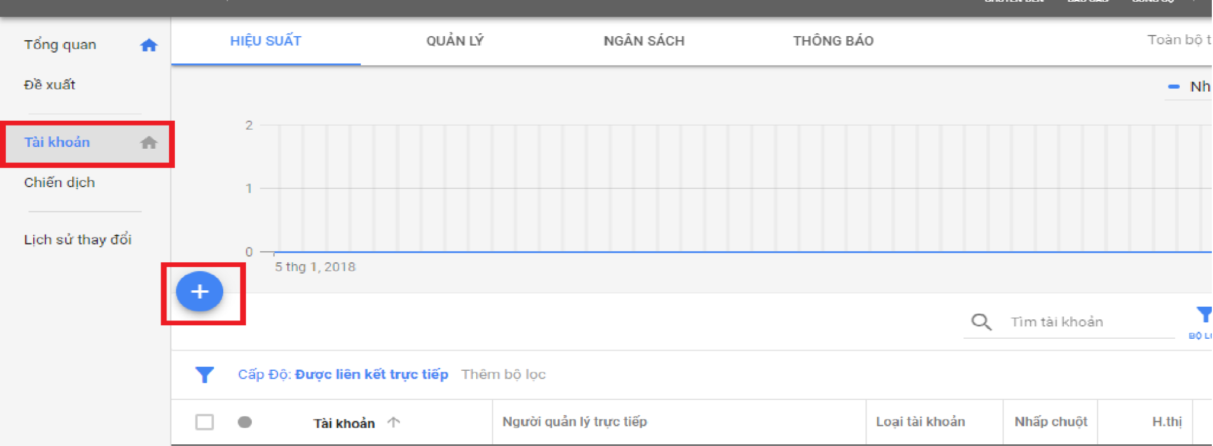Open the THÔNG BÁO tab
The image size is (1213, 446).
[x=833, y=41]
